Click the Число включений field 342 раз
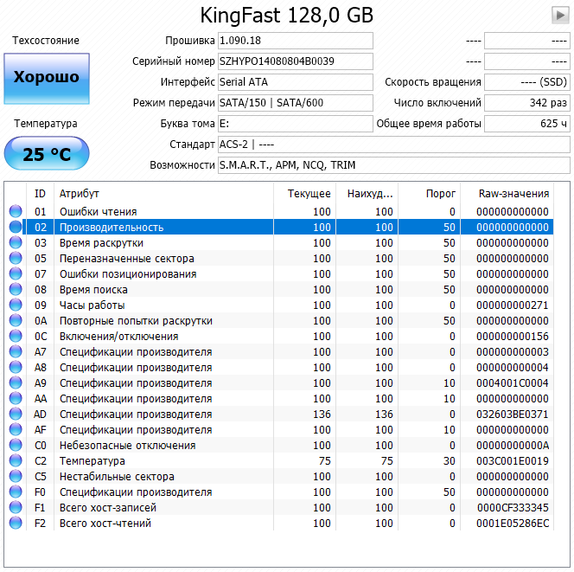The width and height of the screenshot is (574, 572). point(527,103)
